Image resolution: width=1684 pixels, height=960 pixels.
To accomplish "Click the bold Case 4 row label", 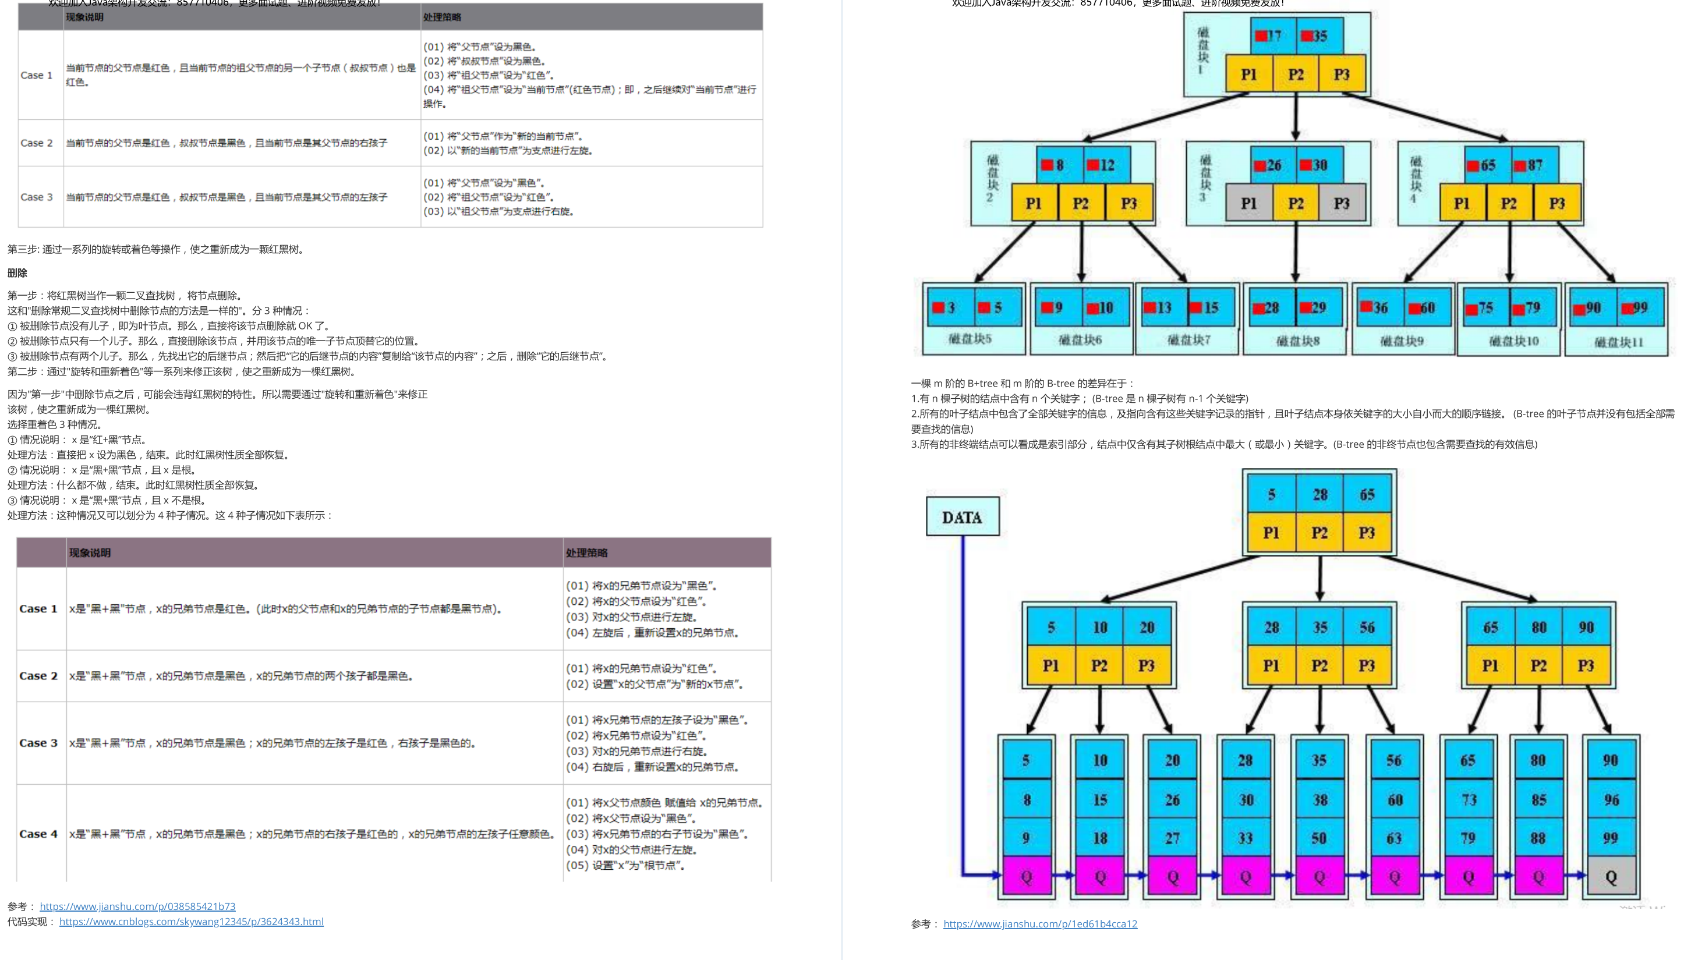I will click(x=38, y=834).
